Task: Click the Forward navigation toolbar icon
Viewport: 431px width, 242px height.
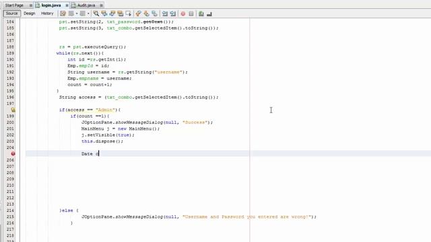Action: (83, 13)
